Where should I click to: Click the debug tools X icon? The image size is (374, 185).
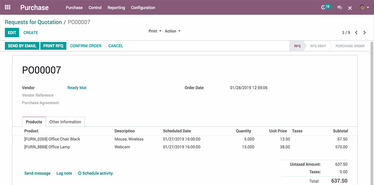tap(350, 8)
